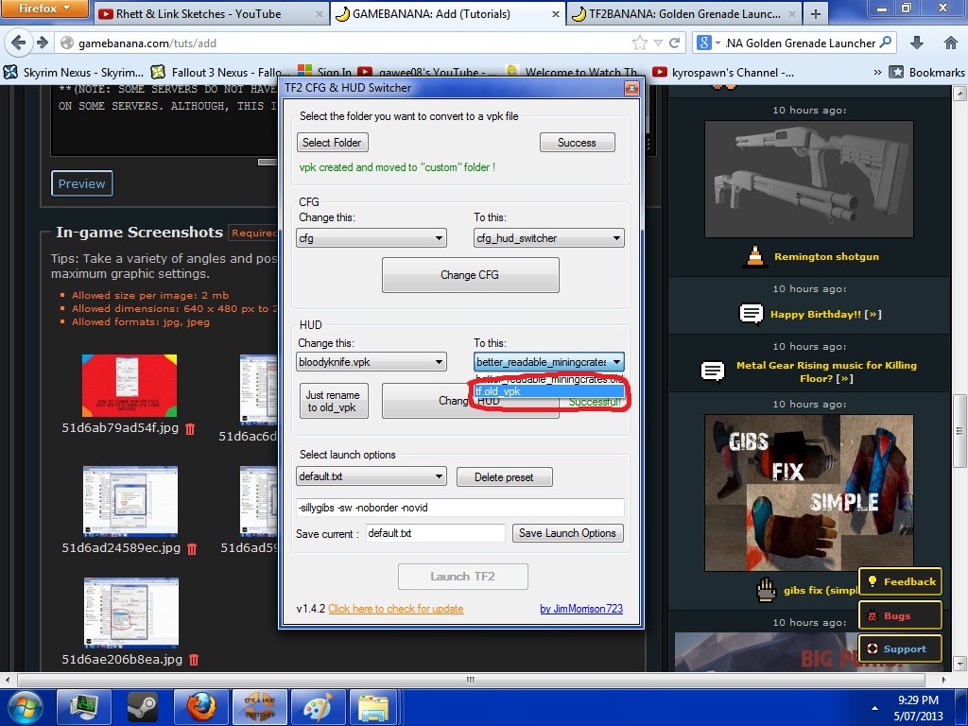Open the bloodyknife.vpk HUD dropdown

tap(372, 362)
